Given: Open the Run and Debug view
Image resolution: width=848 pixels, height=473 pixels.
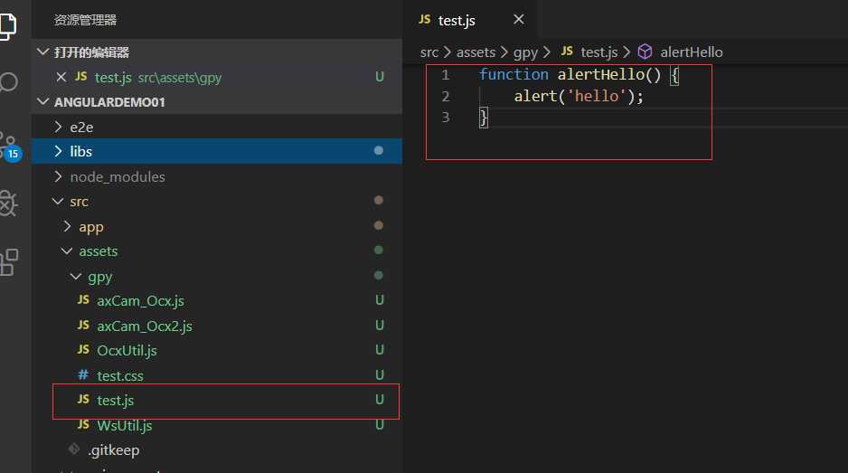Looking at the screenshot, I should 7,203.
